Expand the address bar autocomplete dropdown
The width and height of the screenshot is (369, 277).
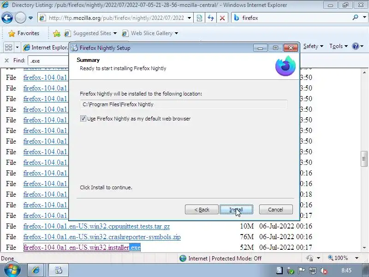click(189, 18)
